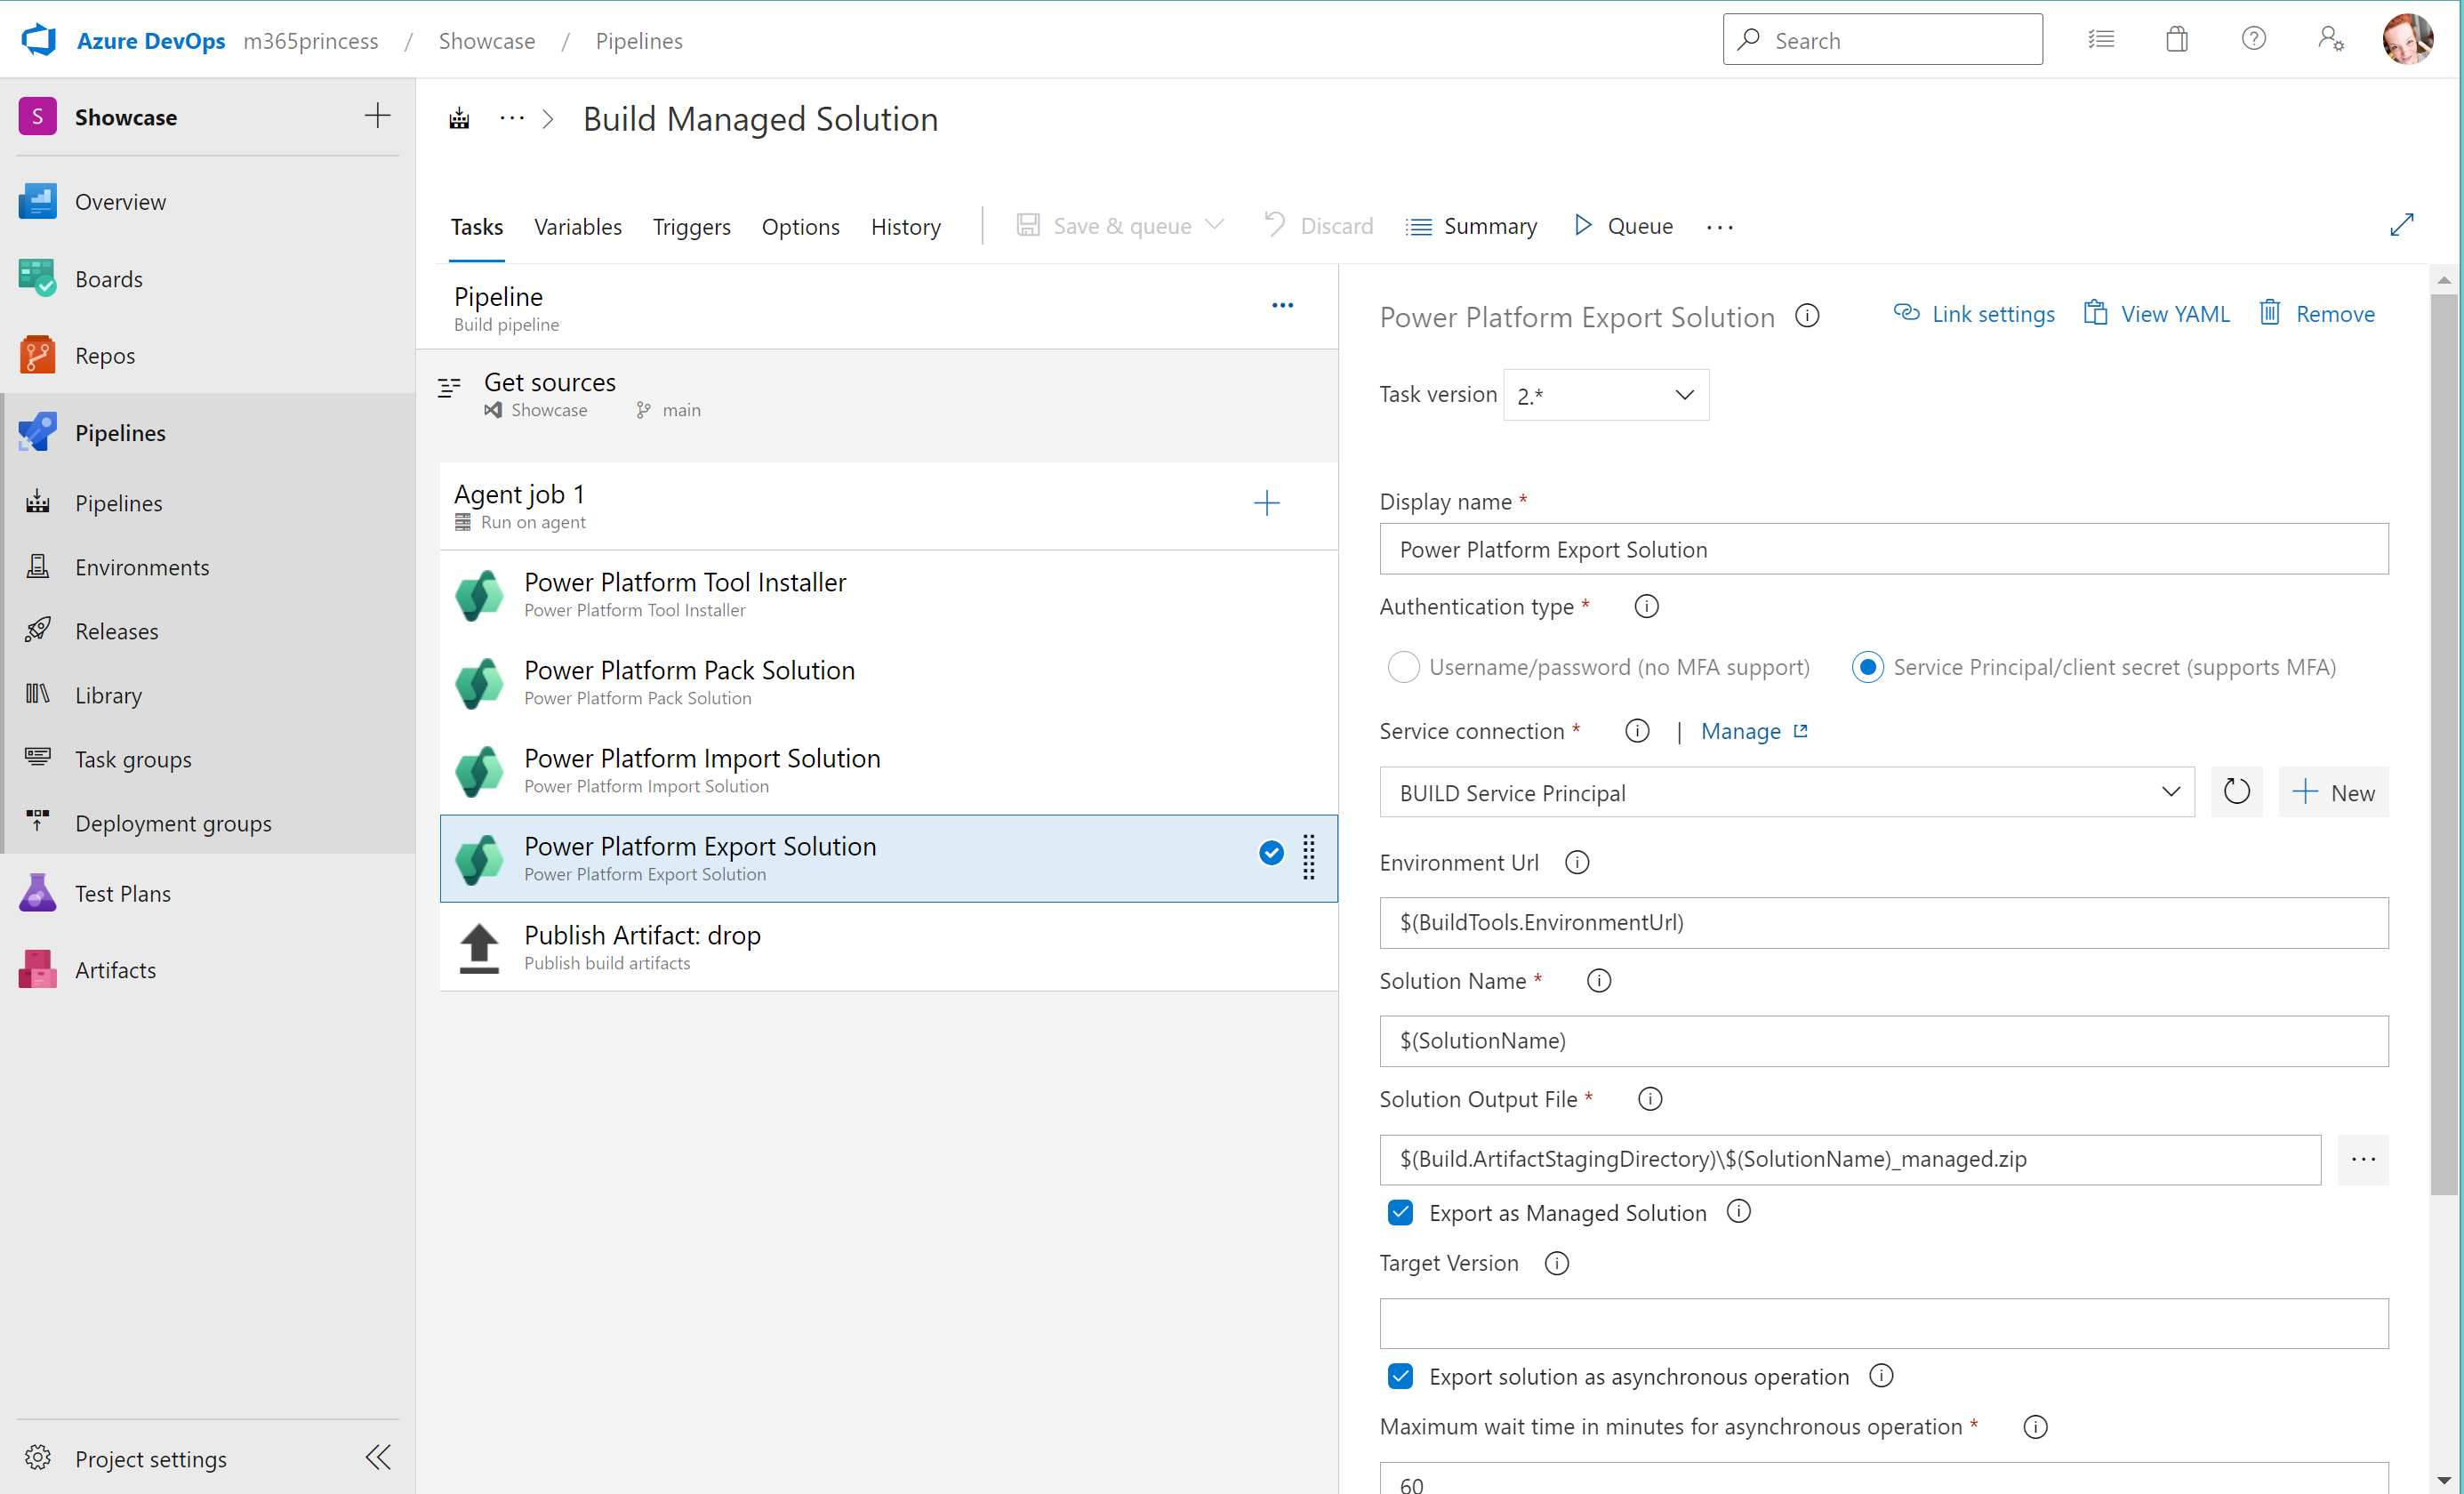Select Username/password authentication radio button
This screenshot has height=1494, width=2464.
click(x=1403, y=667)
